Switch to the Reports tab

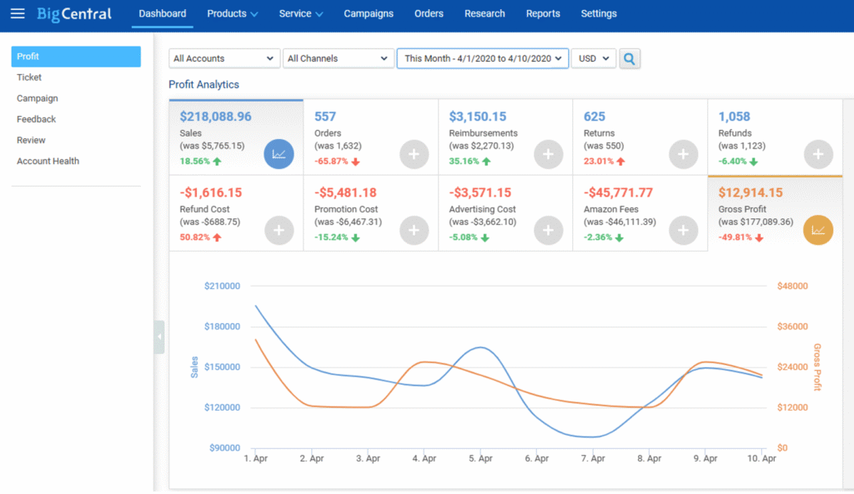click(x=543, y=13)
